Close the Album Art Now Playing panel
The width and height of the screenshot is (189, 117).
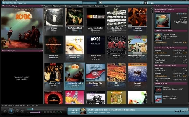click(x=42, y=6)
